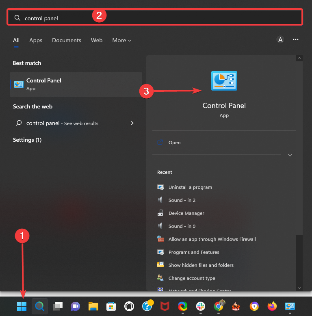Switch to the Web filter tab
Image resolution: width=312 pixels, height=316 pixels.
coord(97,41)
